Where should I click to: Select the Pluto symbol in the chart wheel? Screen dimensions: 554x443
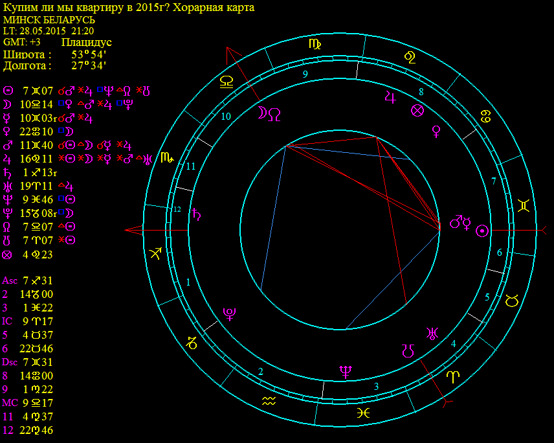pyautogui.click(x=228, y=314)
